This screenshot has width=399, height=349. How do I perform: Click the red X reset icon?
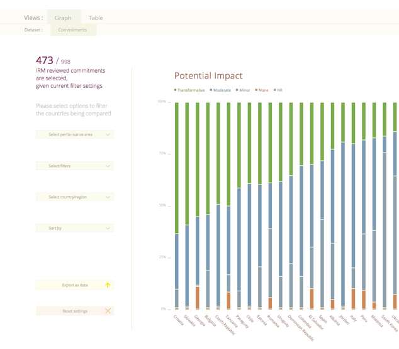pos(108,311)
